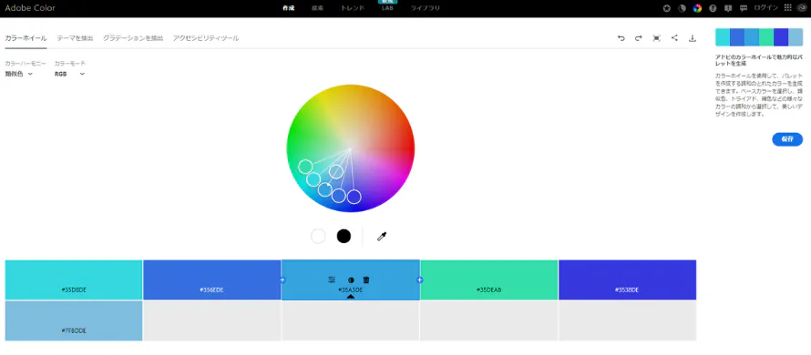The width and height of the screenshot is (811, 355).
Task: Open the アクセシビリティツール tab
Action: tap(206, 38)
